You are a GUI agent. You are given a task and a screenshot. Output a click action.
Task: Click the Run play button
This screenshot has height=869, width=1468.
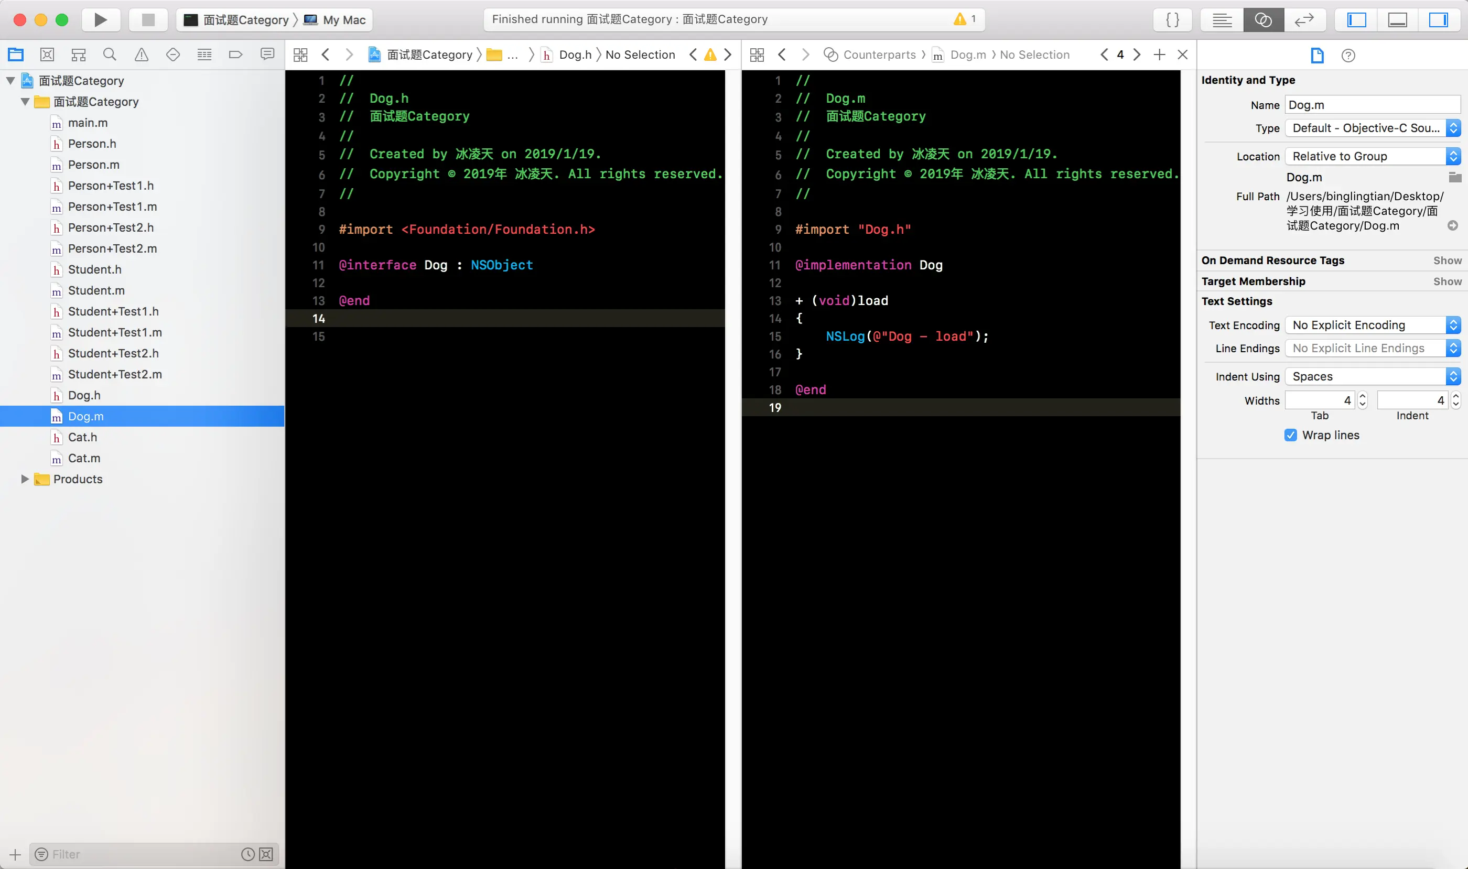100,20
